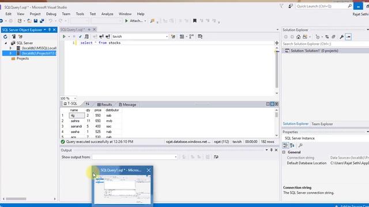The image size is (369, 207).
Task: Open the Debug menu
Action: coord(51,14)
